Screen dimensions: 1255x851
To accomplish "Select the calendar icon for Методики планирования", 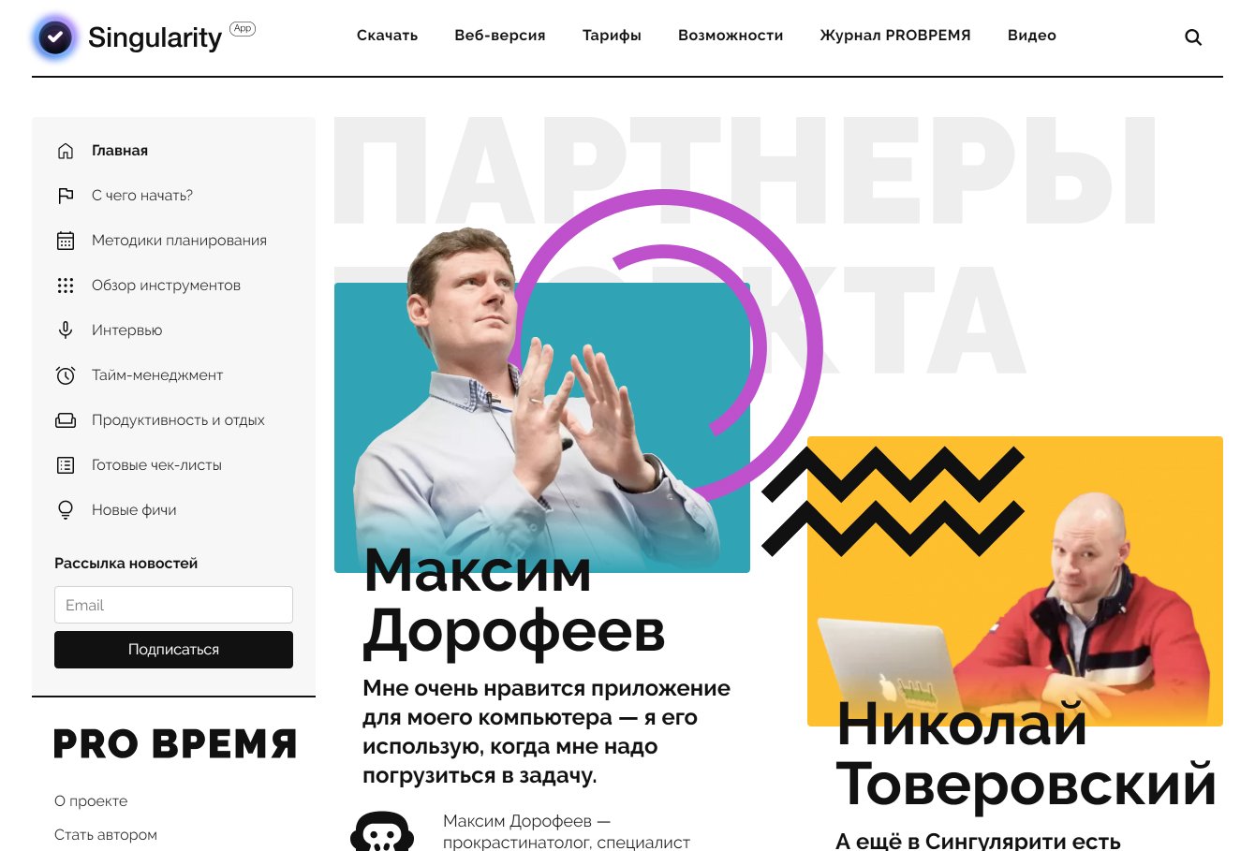I will tap(66, 241).
